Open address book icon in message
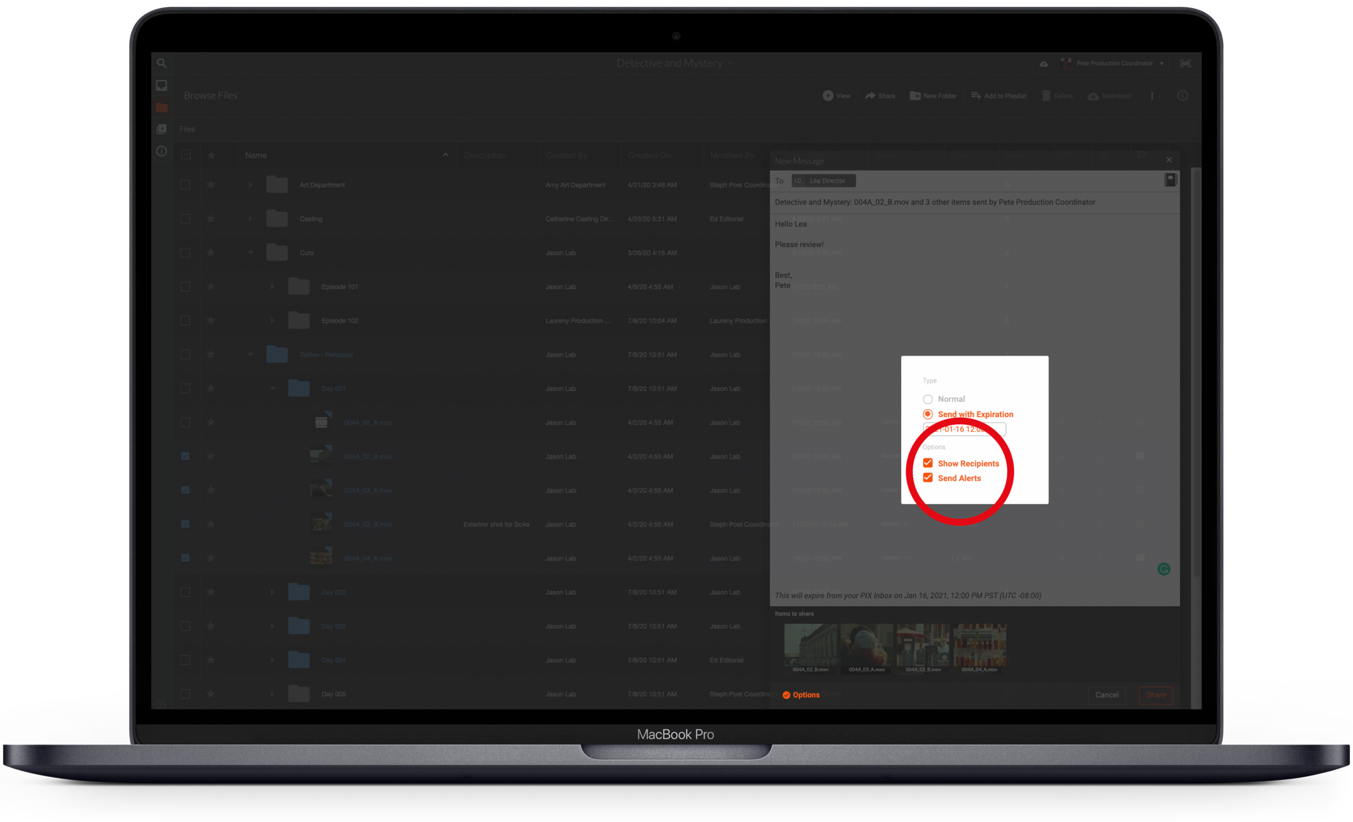This screenshot has width=1353, height=822. pyautogui.click(x=1170, y=180)
